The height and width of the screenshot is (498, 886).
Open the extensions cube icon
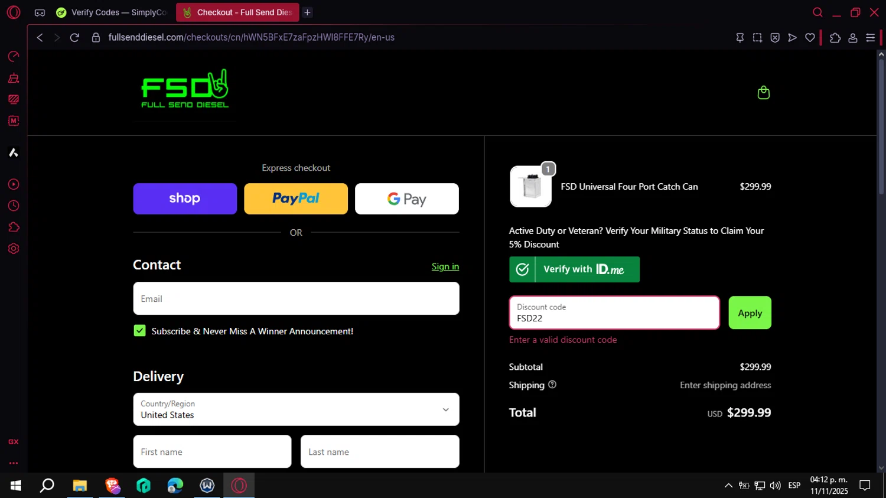pyautogui.click(x=835, y=37)
